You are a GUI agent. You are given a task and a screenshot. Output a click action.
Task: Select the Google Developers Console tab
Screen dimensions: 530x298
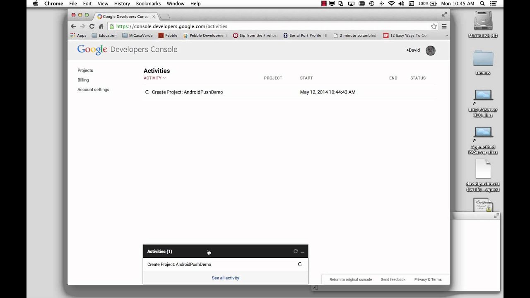(126, 17)
